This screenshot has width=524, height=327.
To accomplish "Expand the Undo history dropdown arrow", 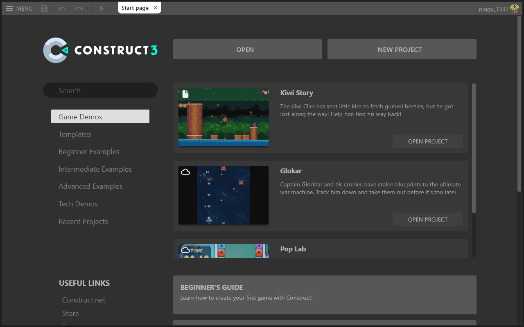I will 70,9.
